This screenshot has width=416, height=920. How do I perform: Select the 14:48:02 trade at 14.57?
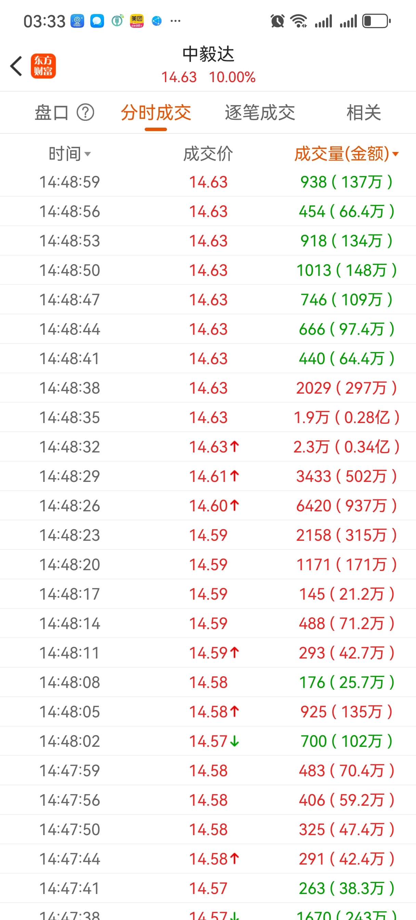pyautogui.click(x=208, y=741)
